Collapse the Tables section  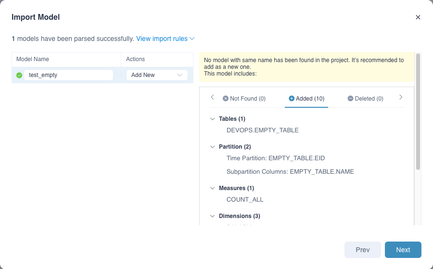(213, 119)
